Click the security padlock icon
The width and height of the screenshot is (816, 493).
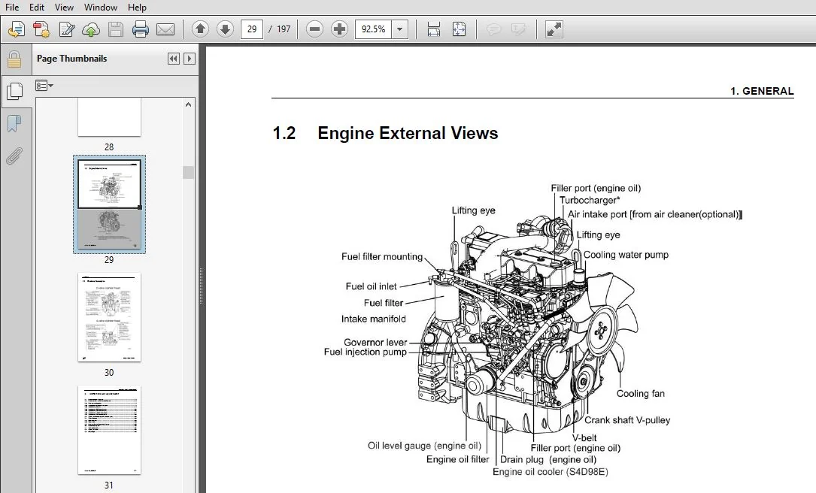(x=14, y=60)
